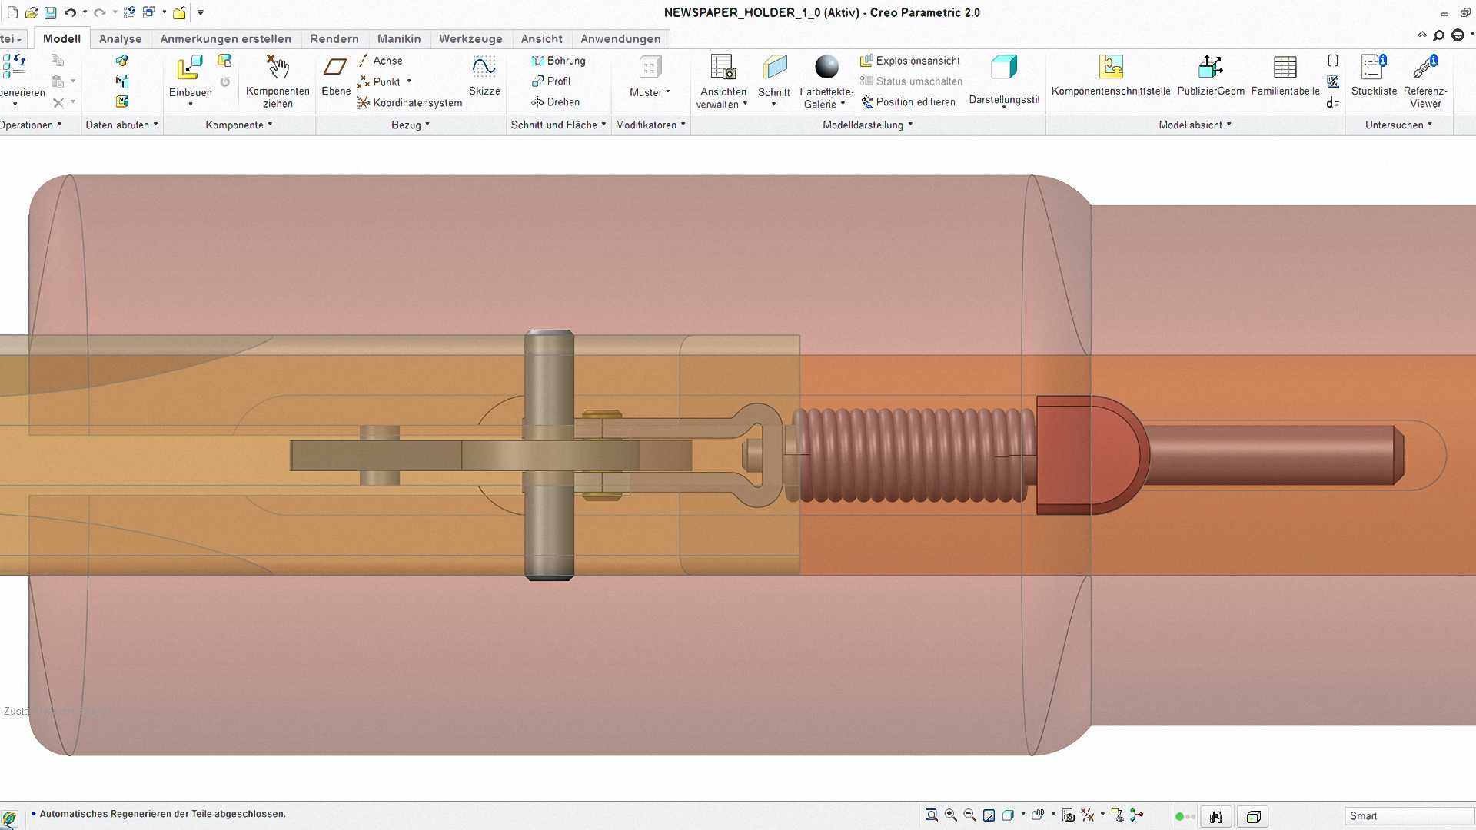Viewport: 1476px width, 830px height.
Task: Expand the Bezug group menu
Action: click(x=411, y=124)
